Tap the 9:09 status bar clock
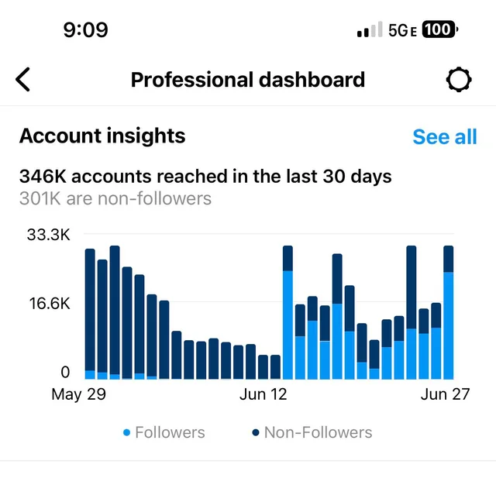The width and height of the screenshot is (496, 478). (x=85, y=30)
